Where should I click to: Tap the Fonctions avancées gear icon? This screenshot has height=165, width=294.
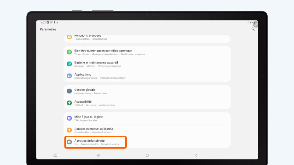[x=69, y=37]
